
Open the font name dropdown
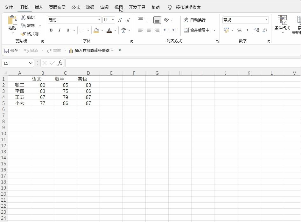point(99,20)
